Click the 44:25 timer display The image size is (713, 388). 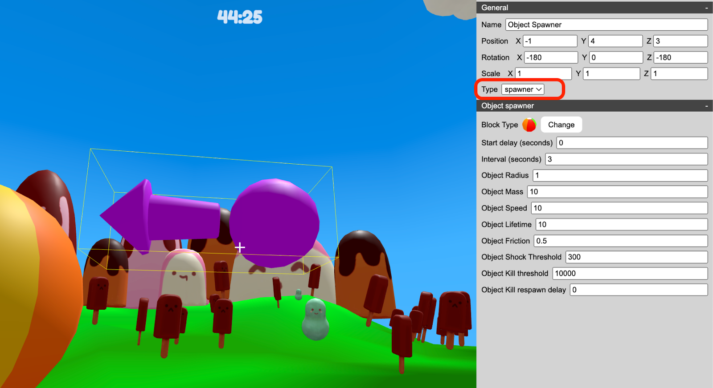240,17
